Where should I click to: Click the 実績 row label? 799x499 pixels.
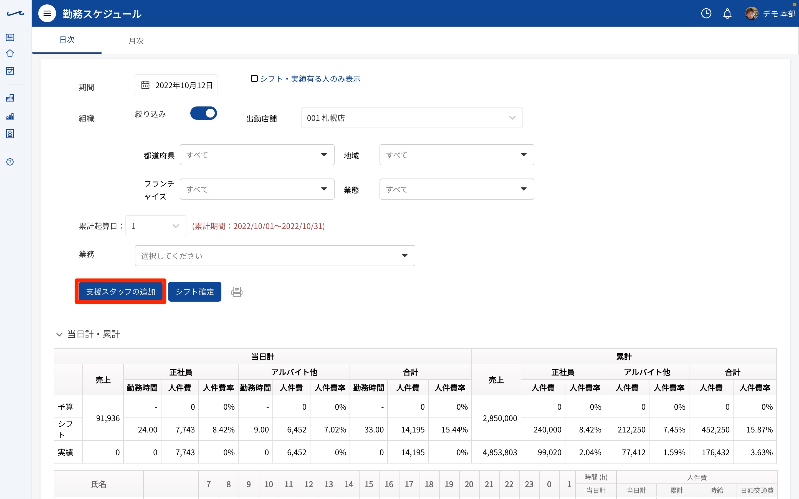pos(65,452)
